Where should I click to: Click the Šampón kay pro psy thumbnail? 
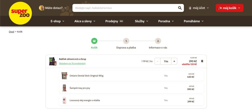click(x=64, y=88)
